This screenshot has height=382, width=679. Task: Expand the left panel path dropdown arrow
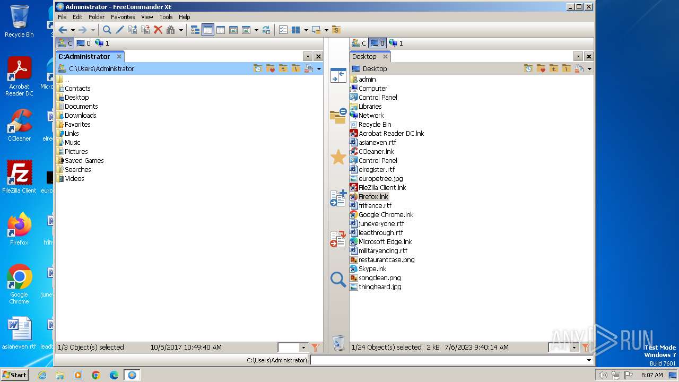pyautogui.click(x=319, y=69)
